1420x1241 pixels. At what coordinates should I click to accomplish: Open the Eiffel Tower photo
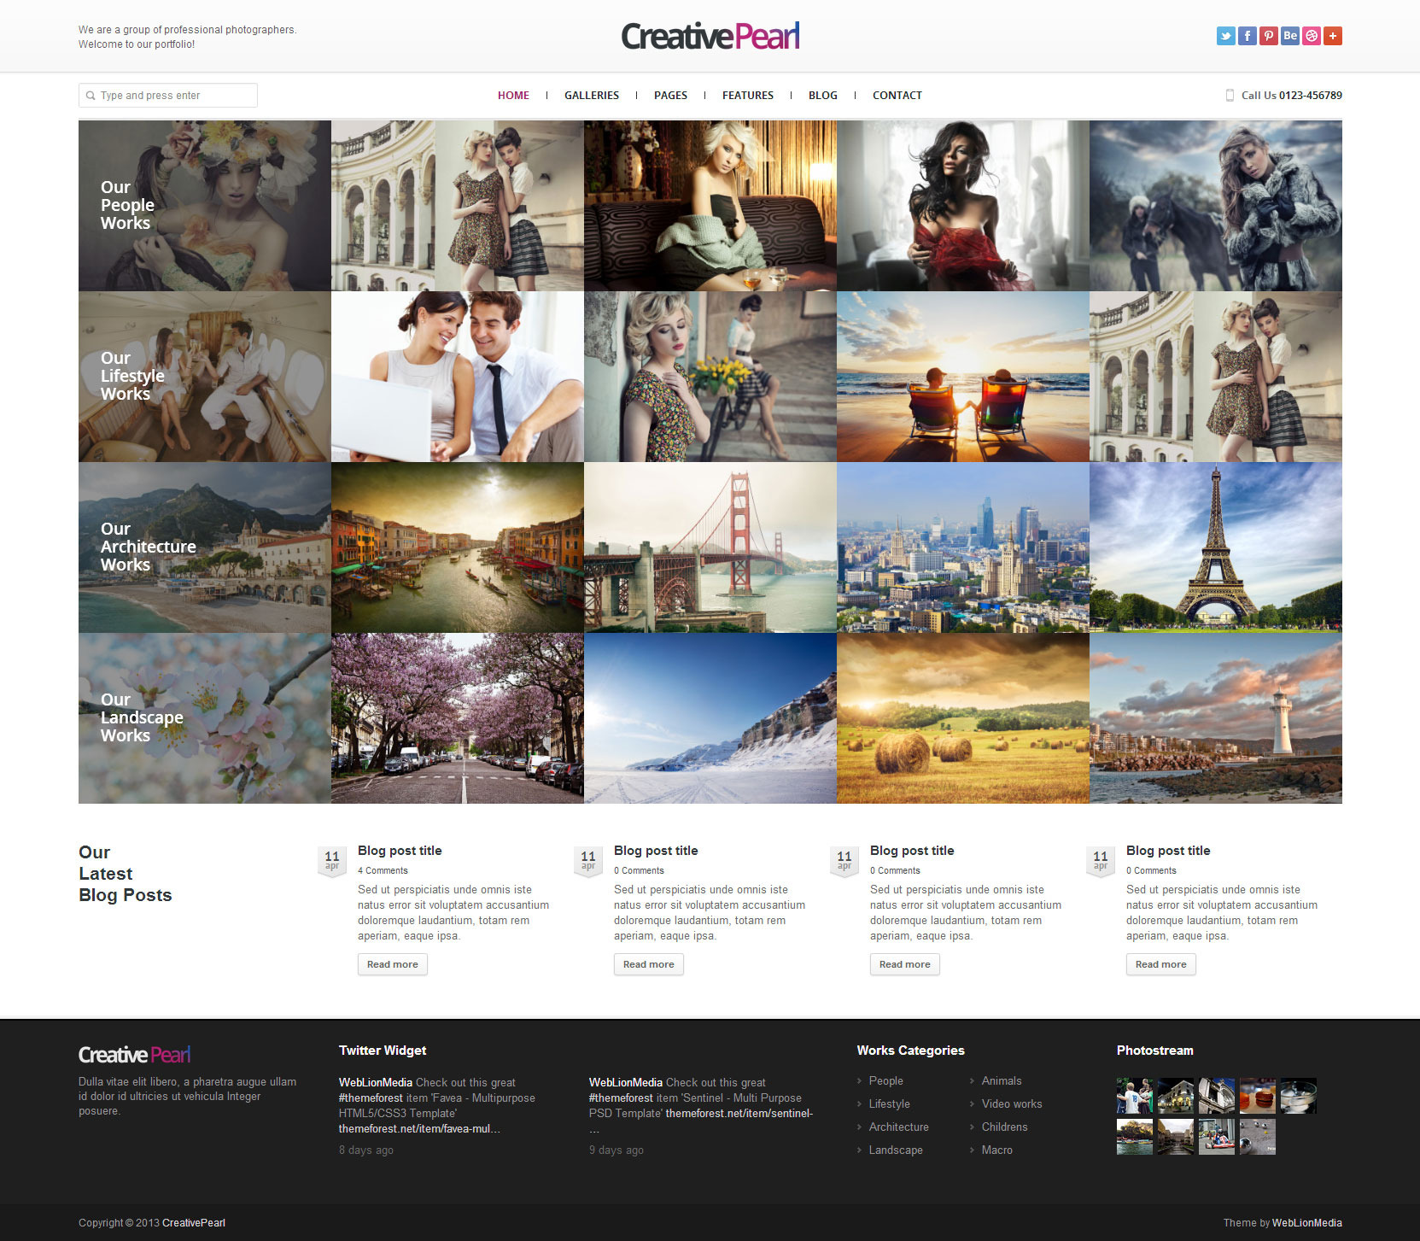coord(1215,547)
